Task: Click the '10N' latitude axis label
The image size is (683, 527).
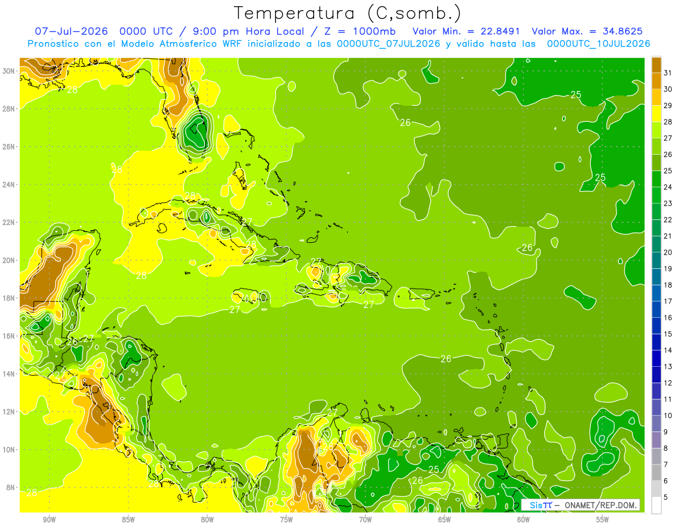Action: pyautogui.click(x=9, y=450)
